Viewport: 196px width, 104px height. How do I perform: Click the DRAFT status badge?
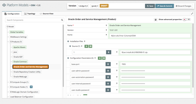click(104, 6)
